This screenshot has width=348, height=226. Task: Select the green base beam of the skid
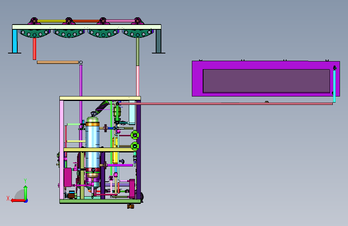point(100,201)
